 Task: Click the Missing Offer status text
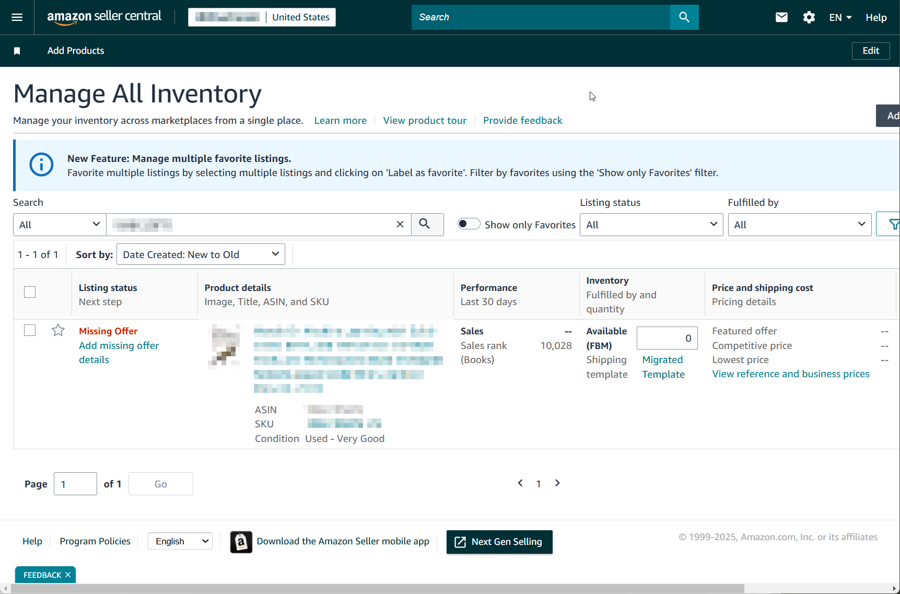point(108,331)
